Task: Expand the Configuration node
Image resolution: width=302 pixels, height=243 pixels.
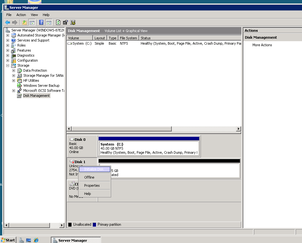Action: click(x=8, y=60)
